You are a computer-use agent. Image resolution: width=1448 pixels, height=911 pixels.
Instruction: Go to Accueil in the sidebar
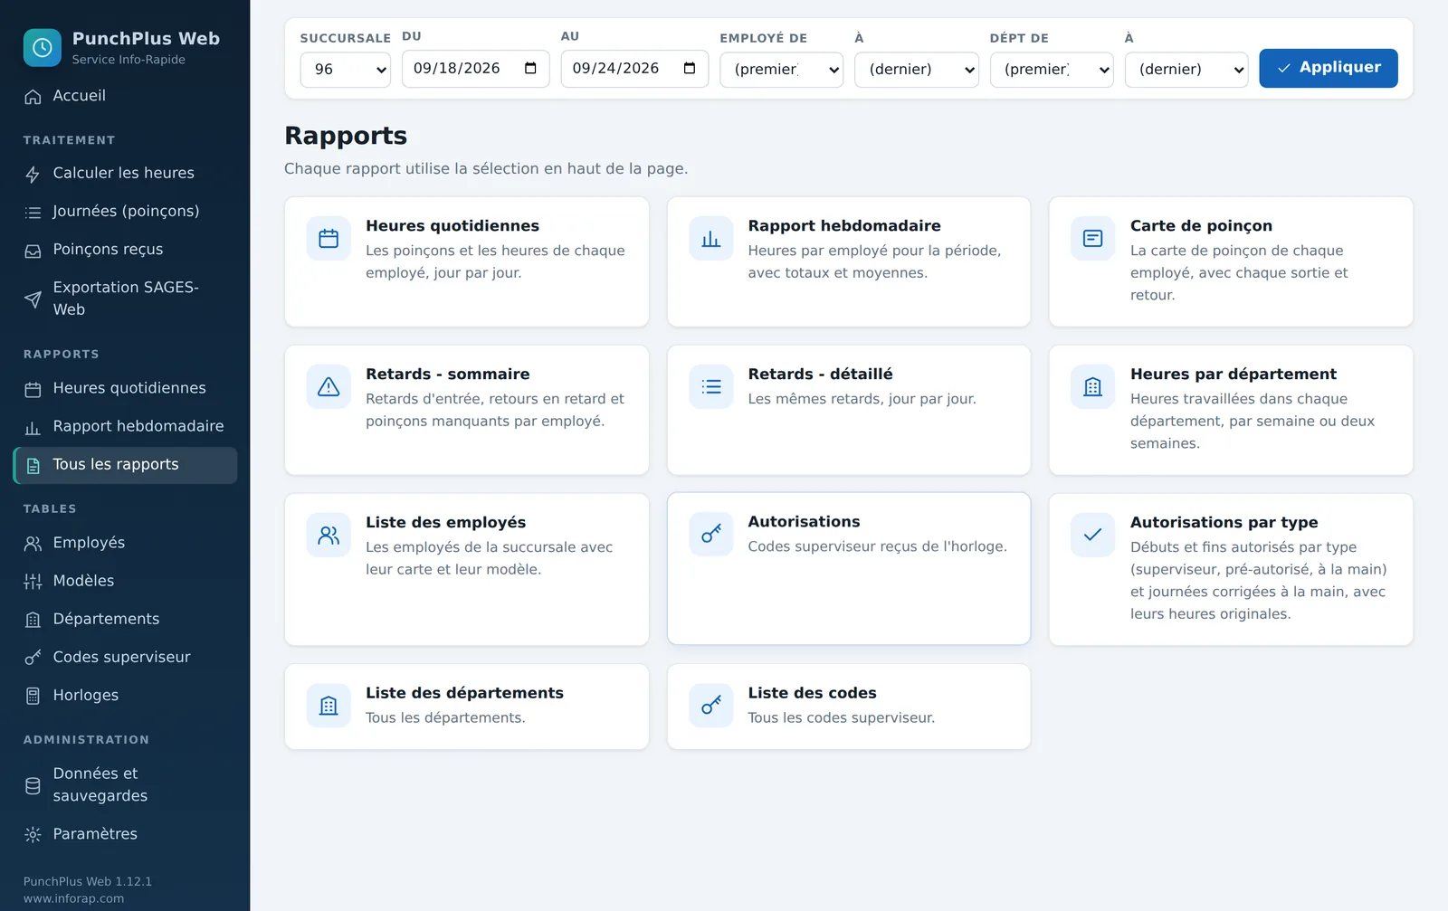[x=125, y=96]
